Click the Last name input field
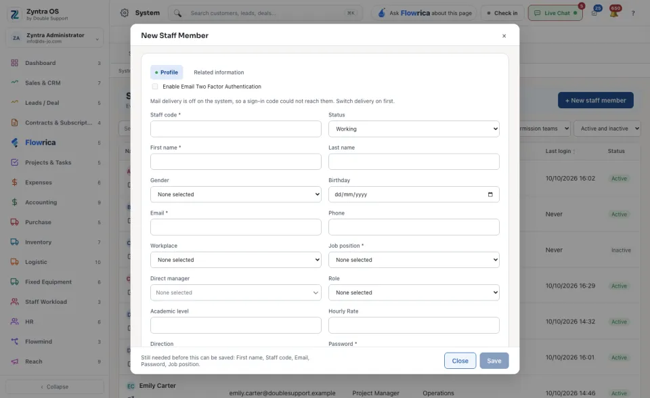Viewport: 650px width, 398px height. (414, 162)
